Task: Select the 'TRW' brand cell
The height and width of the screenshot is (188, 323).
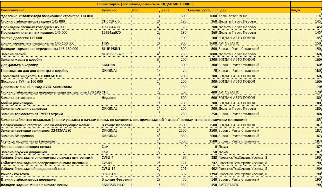Action: 116,43
